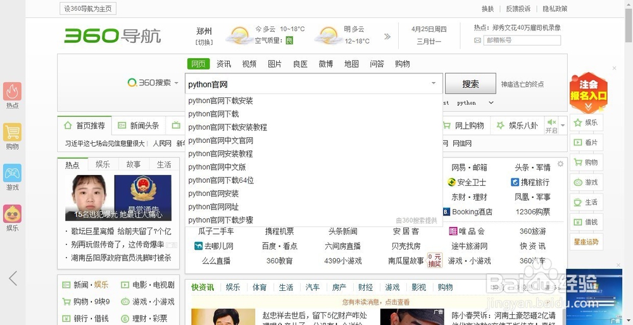Screen dimensions: 633x325
Task: Select the 图片 search tab
Action: click(275, 64)
